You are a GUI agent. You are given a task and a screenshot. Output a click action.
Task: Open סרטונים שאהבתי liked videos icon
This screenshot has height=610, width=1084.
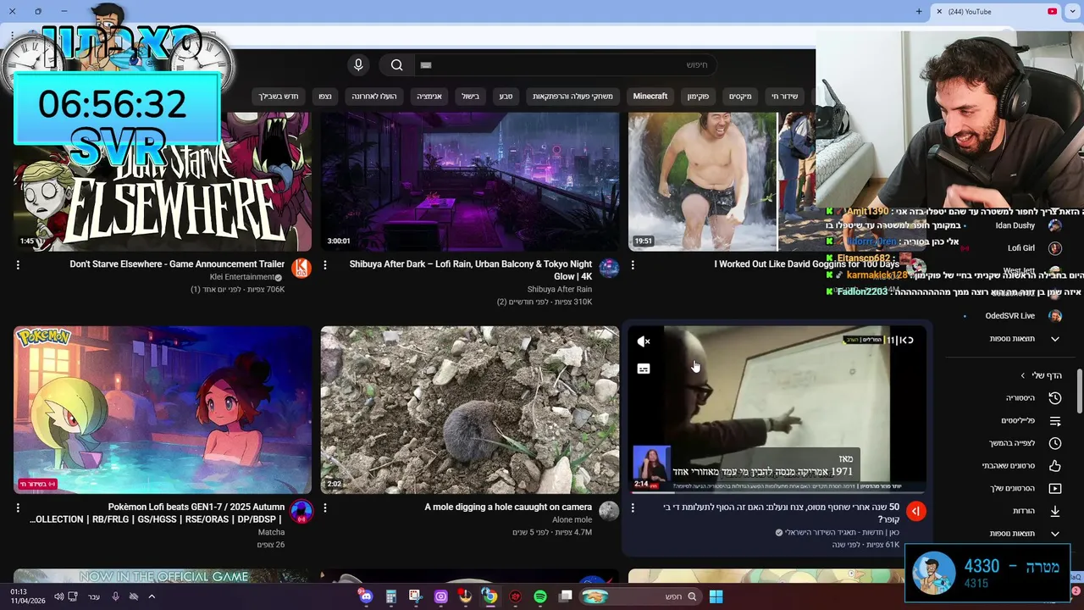click(x=1054, y=466)
